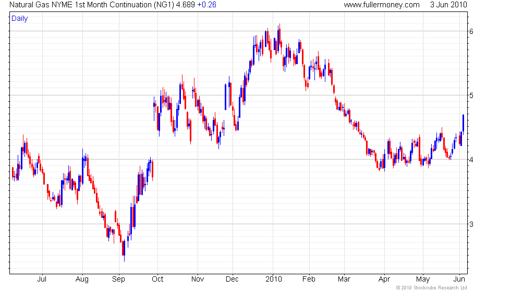511x292 pixels.
Task: Click the Feb month label on the axis
Action: [309, 279]
